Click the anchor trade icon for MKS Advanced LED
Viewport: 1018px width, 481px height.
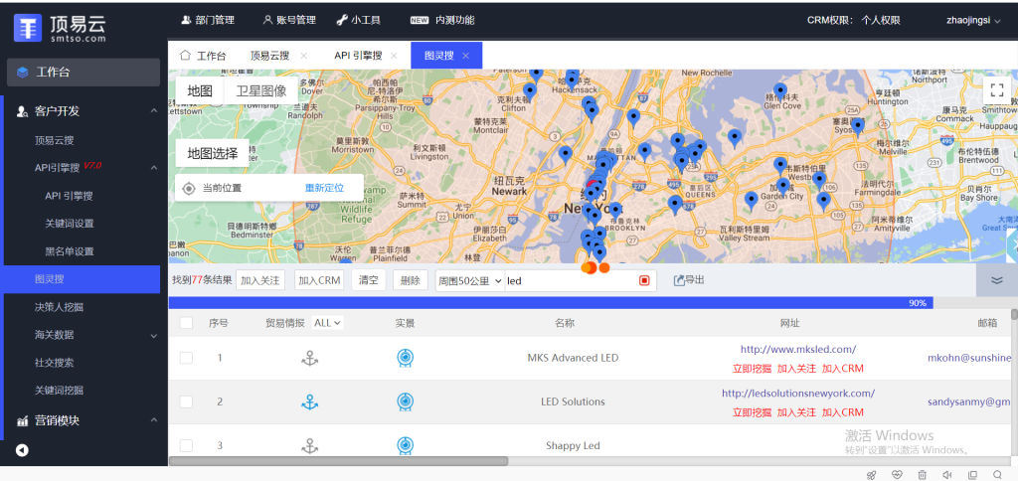(310, 358)
